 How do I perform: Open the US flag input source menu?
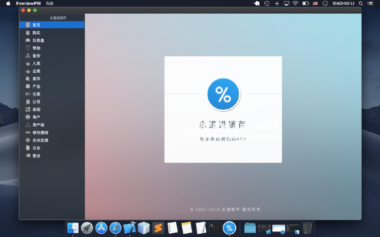point(315,3)
